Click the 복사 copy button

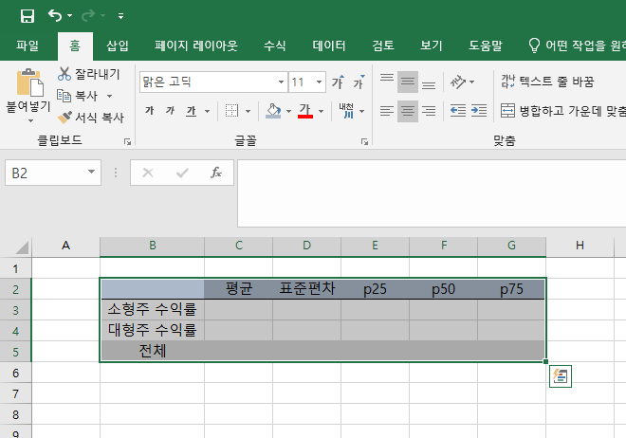[78, 96]
